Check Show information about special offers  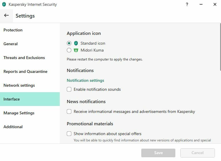[x=69, y=134]
